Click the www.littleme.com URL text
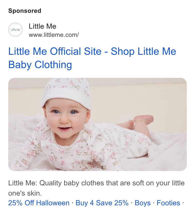The image size is (195, 214). (54, 35)
